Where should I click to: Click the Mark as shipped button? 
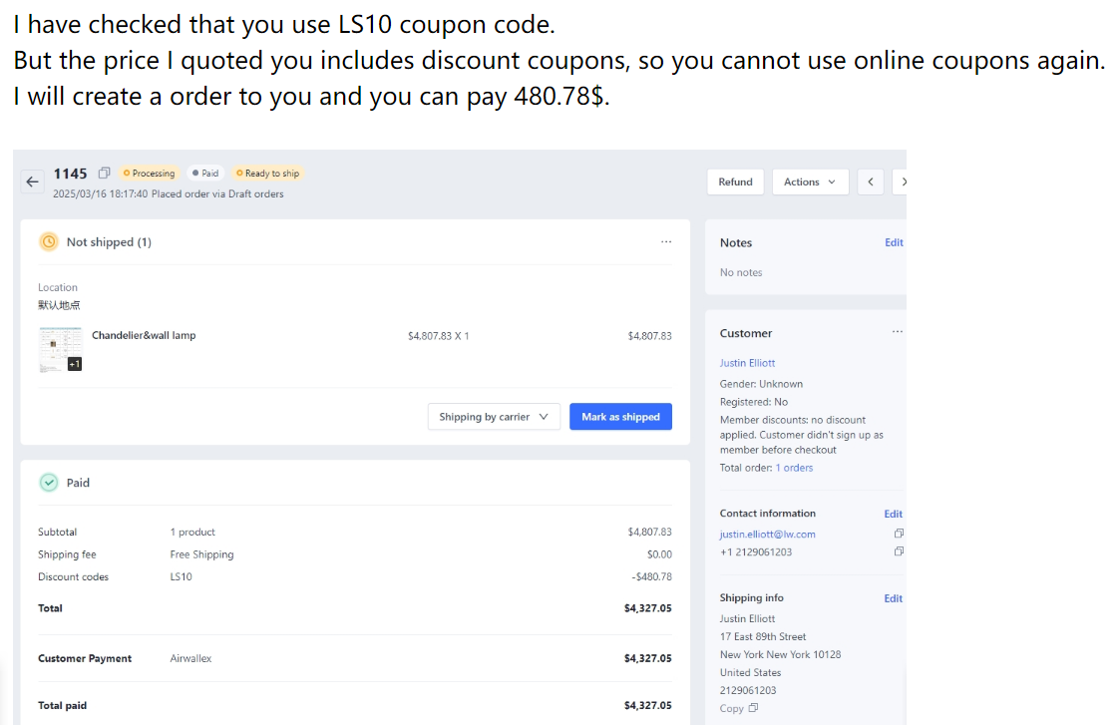pyautogui.click(x=620, y=417)
